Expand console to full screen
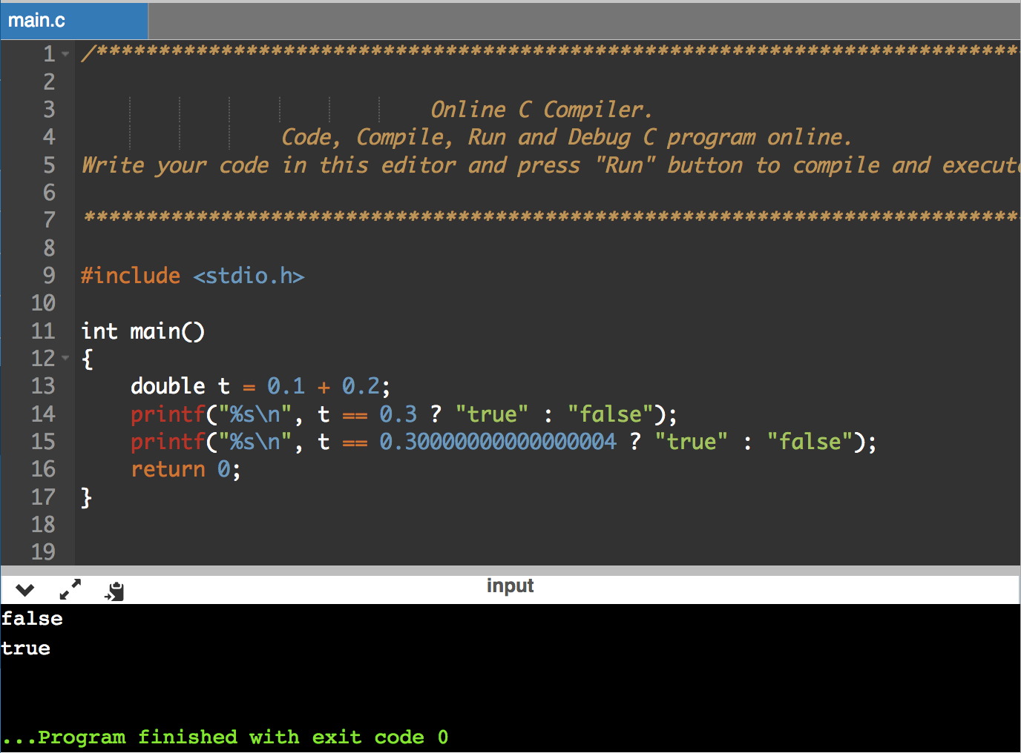1021x753 pixels. coord(70,590)
